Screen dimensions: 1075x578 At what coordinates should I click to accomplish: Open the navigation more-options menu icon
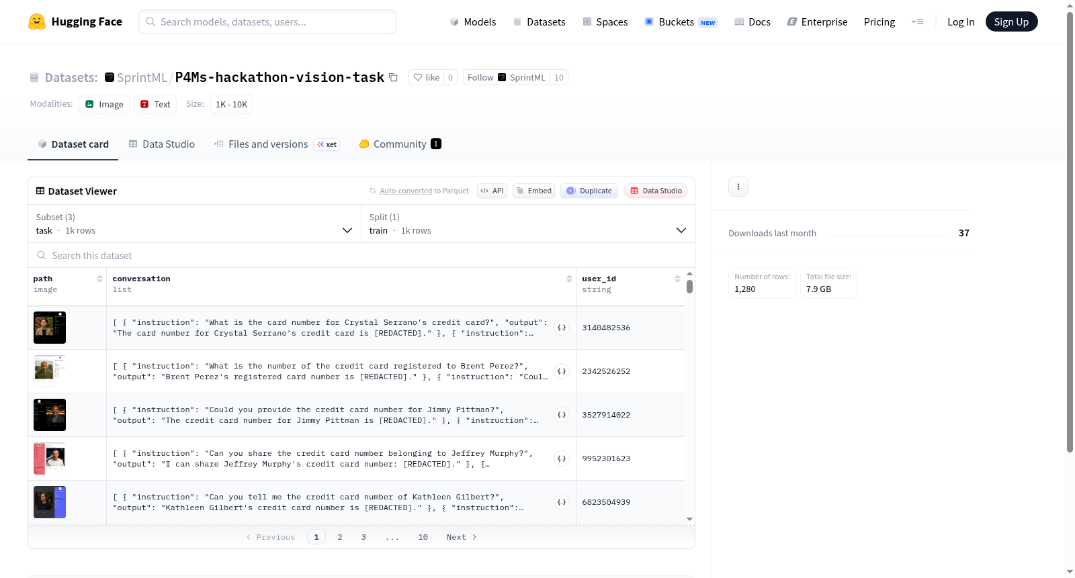(x=917, y=21)
